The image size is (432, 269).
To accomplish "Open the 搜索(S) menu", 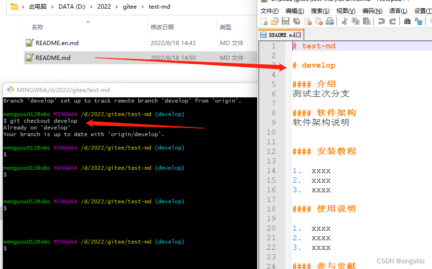I will (320, 11).
